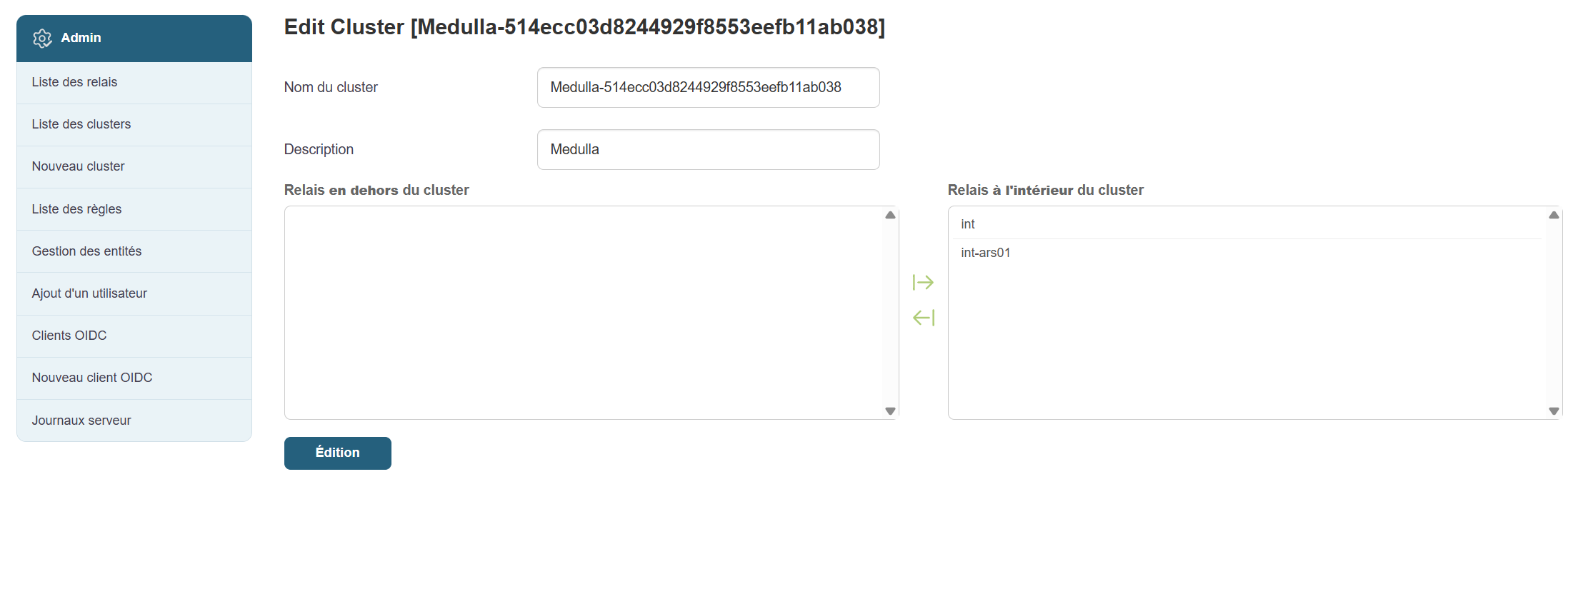Focus the Nom du cluster field
Viewport: 1593px width, 589px height.
click(708, 88)
